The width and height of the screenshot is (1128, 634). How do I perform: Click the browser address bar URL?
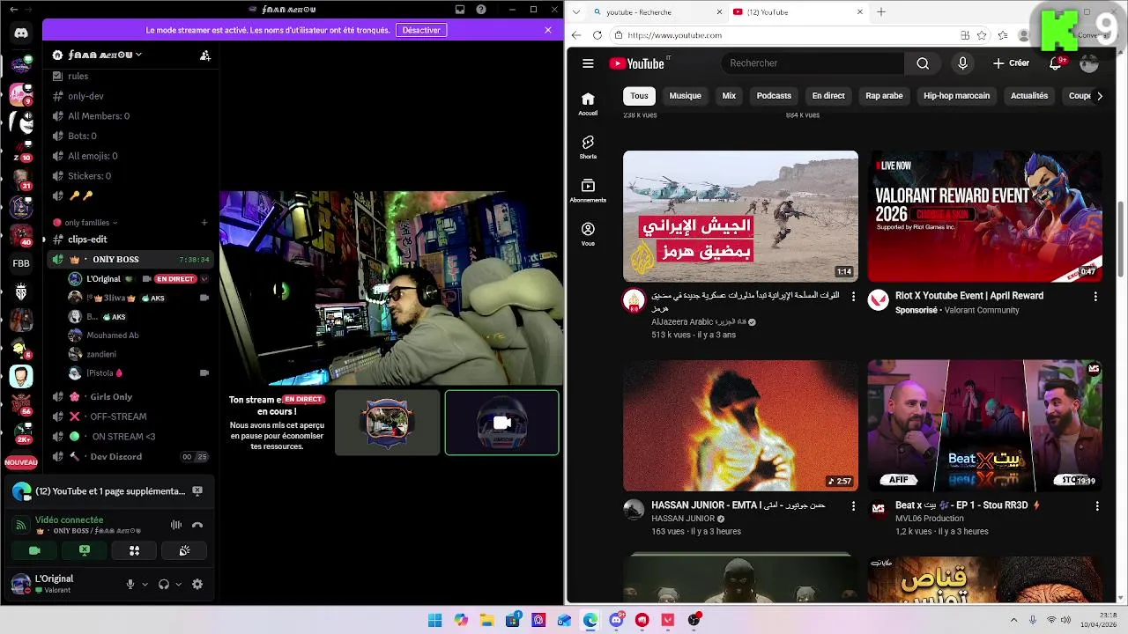click(675, 35)
